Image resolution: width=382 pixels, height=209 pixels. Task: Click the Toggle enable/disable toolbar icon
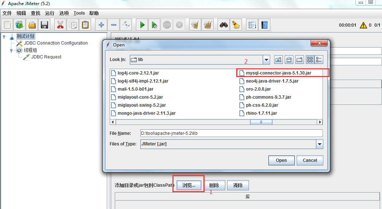pos(126,25)
